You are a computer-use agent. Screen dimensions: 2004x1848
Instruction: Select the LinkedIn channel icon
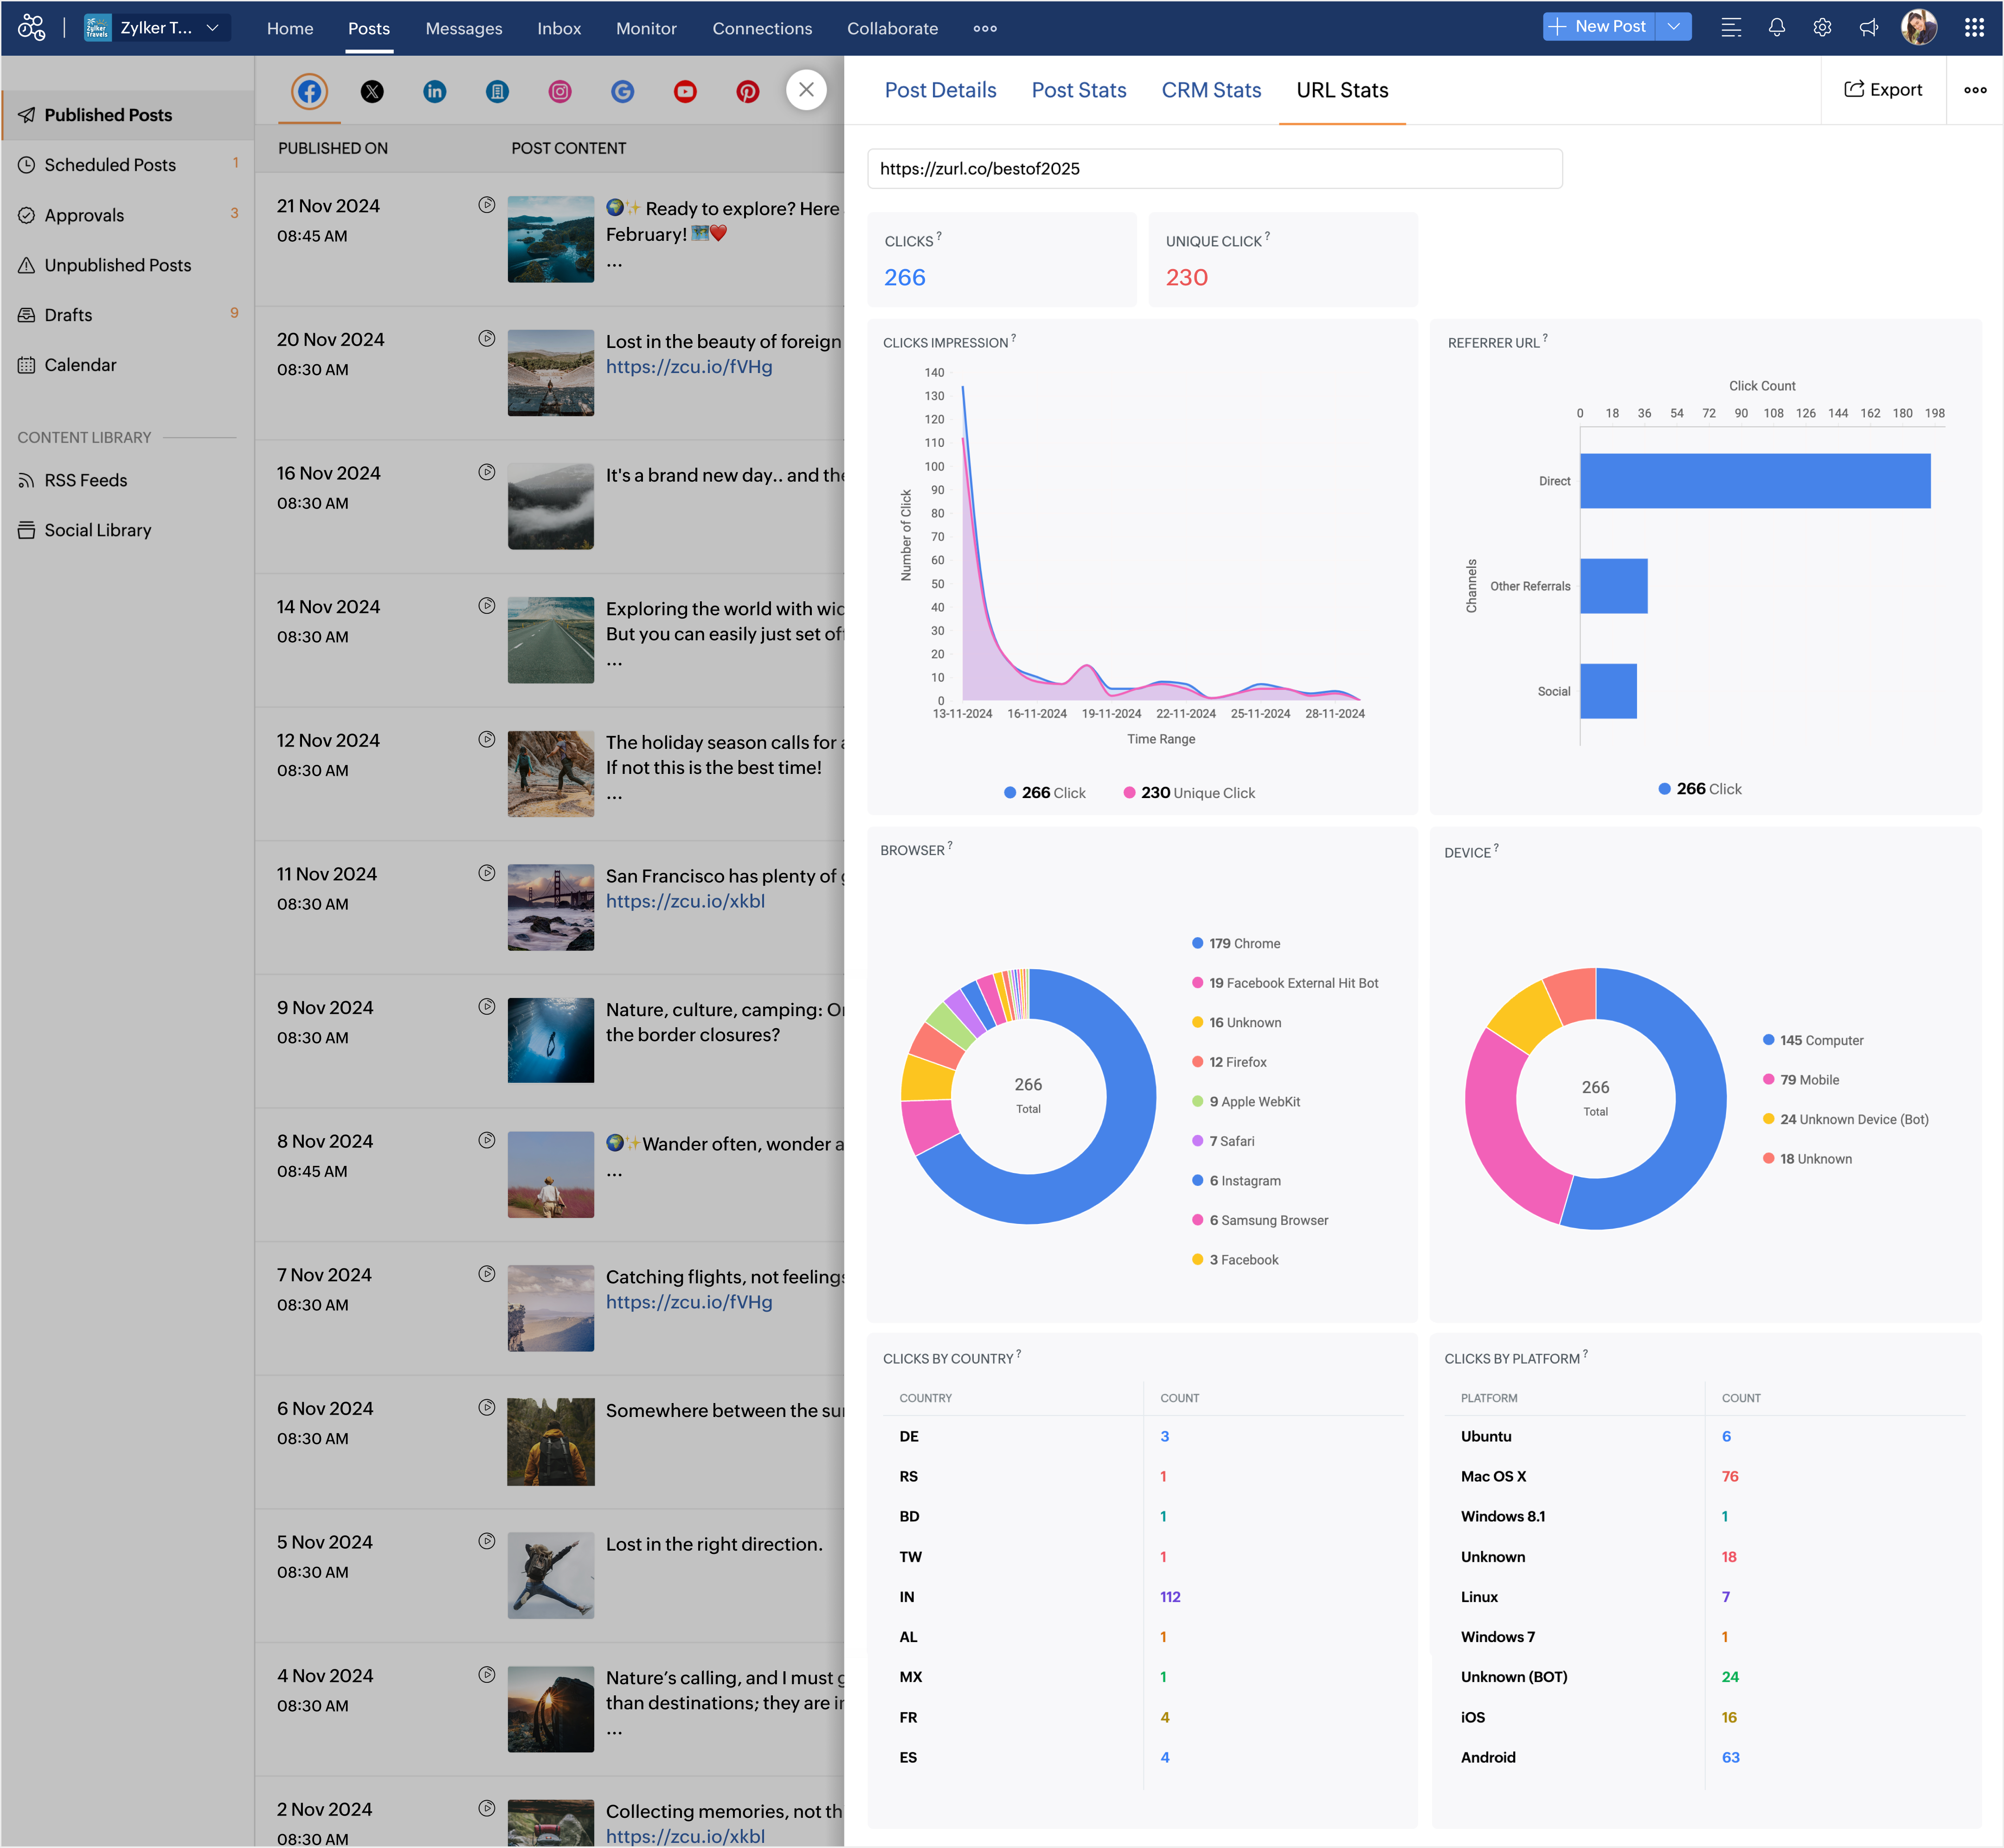[434, 92]
